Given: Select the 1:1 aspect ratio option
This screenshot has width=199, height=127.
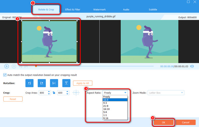Looking at the screenshot, I should (115, 115).
